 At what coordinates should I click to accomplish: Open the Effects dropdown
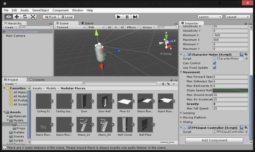pyautogui.click(x=133, y=27)
